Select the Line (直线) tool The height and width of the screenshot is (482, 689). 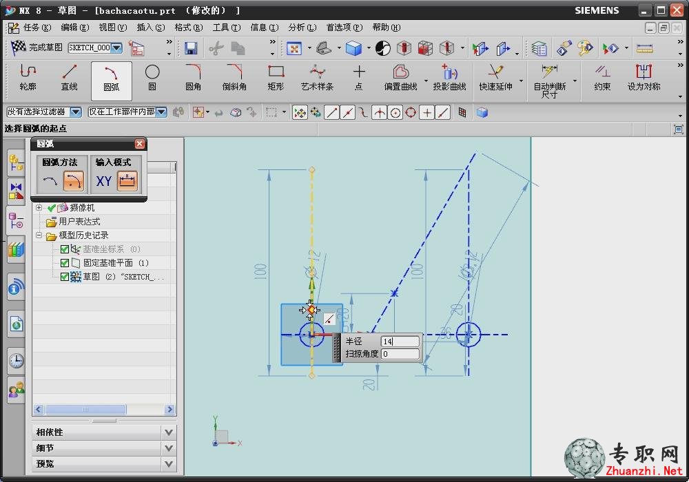coord(69,78)
